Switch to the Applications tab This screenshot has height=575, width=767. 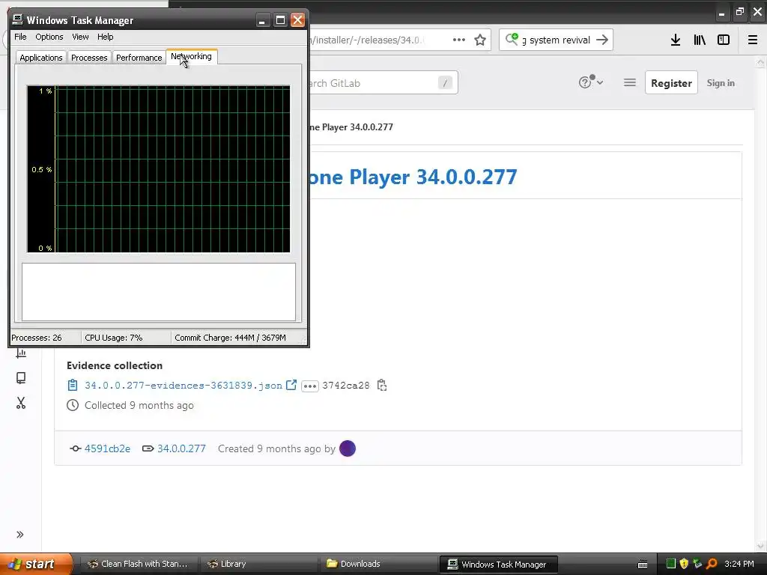(41, 57)
